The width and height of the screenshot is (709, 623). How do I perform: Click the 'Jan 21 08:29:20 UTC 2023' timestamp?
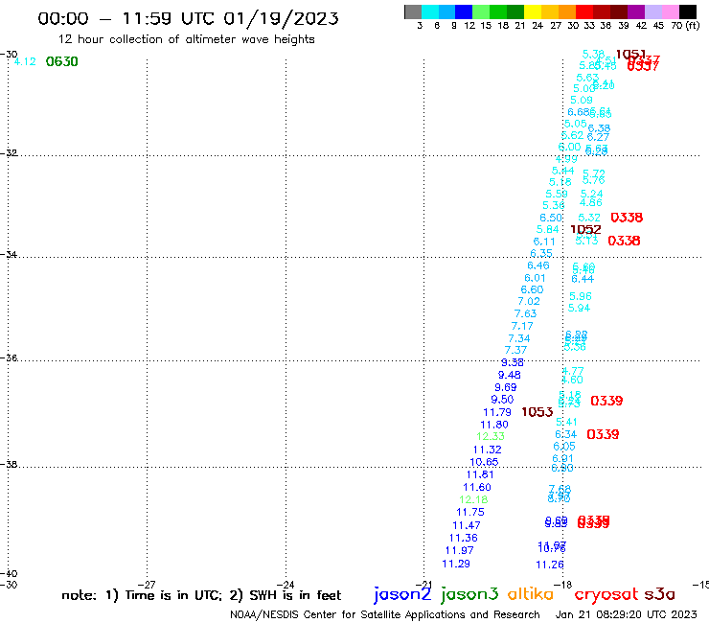(x=627, y=614)
